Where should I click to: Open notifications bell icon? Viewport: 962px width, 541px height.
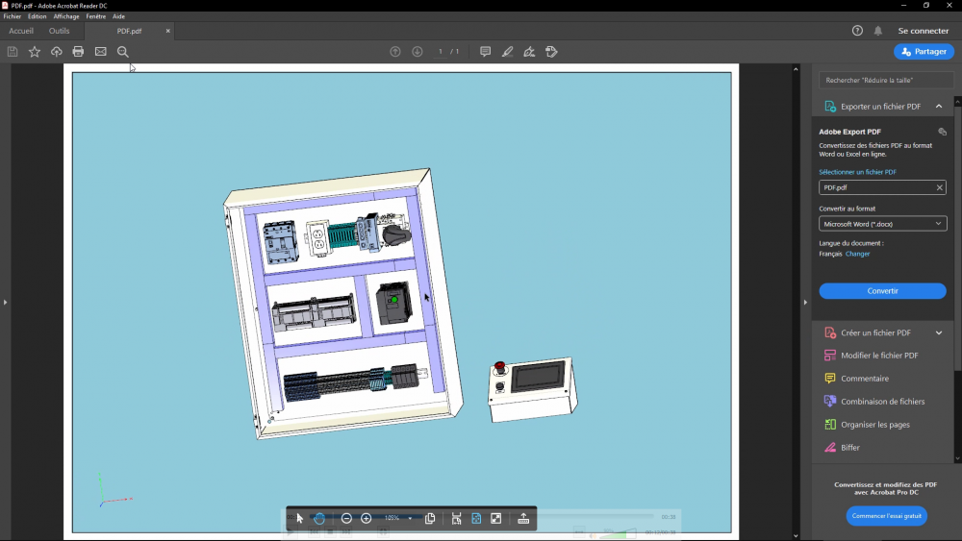pos(878,31)
